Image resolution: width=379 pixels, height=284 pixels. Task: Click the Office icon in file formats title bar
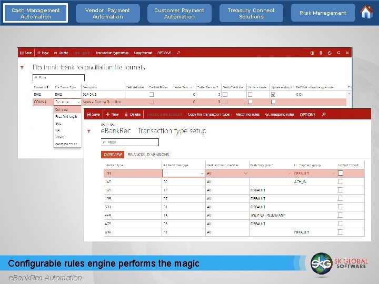point(312,53)
